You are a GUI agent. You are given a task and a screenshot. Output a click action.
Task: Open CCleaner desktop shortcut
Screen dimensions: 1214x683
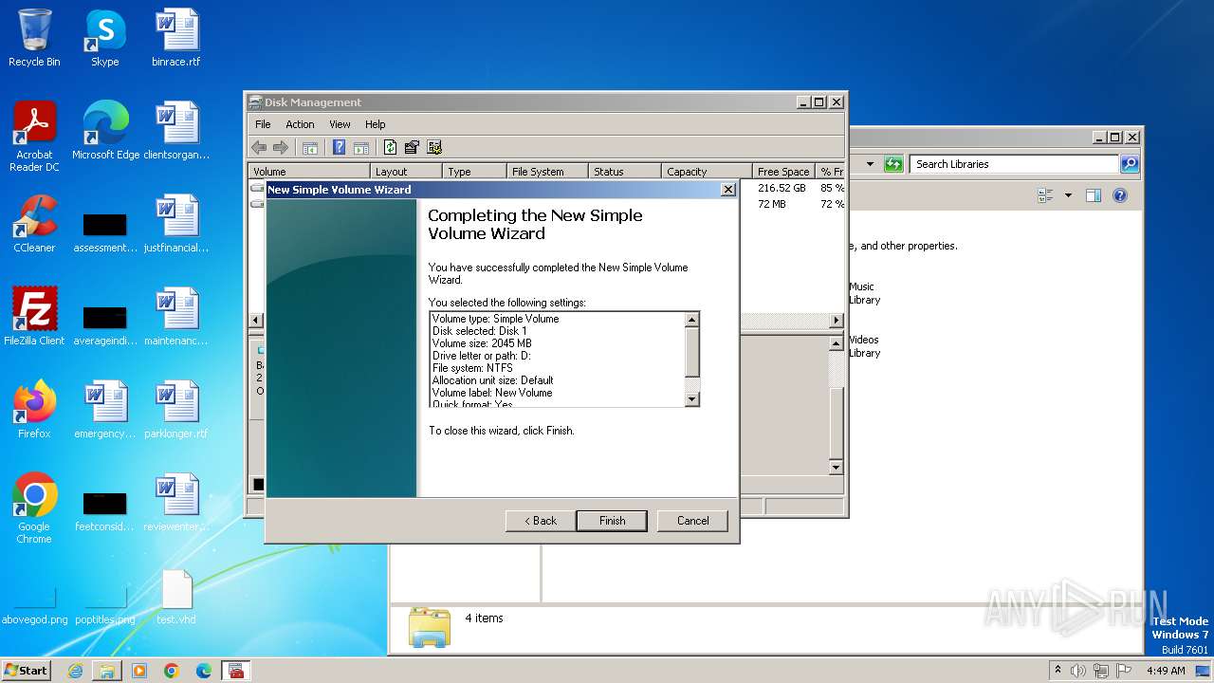tap(34, 224)
